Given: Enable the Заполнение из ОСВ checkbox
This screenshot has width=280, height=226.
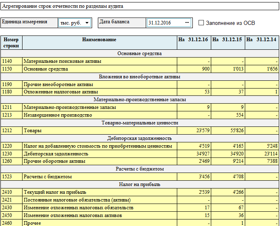Looking at the screenshot, I should point(201,23).
